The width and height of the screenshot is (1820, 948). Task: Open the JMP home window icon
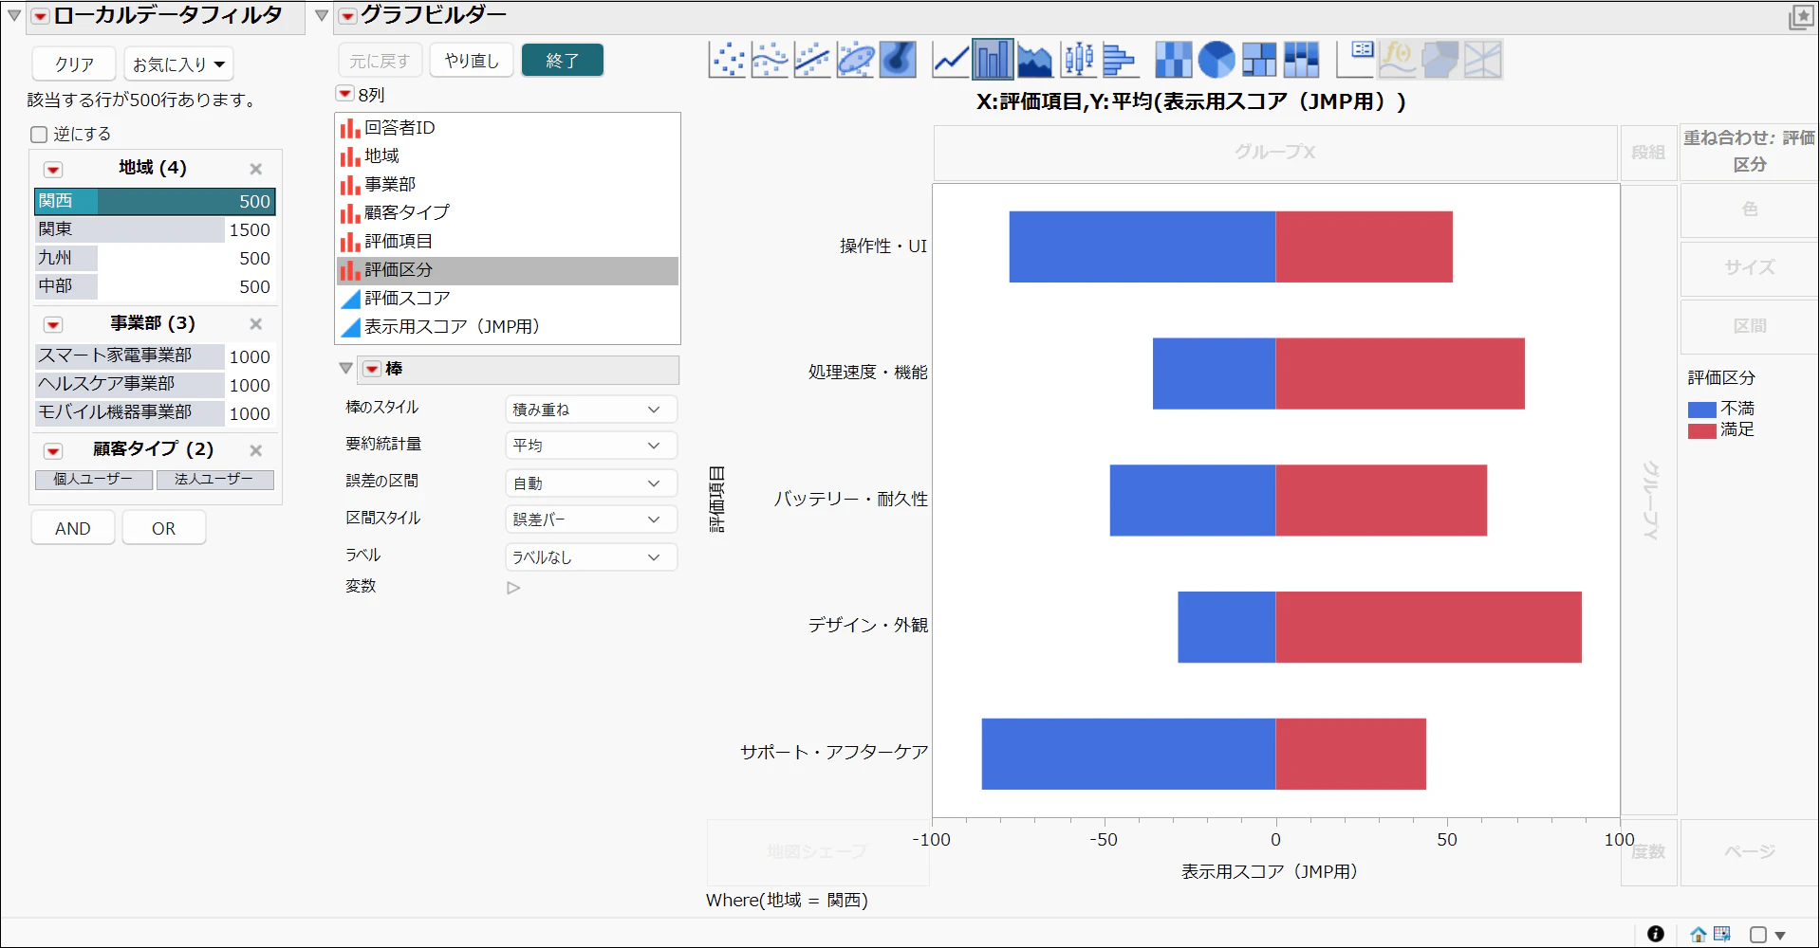click(1699, 934)
